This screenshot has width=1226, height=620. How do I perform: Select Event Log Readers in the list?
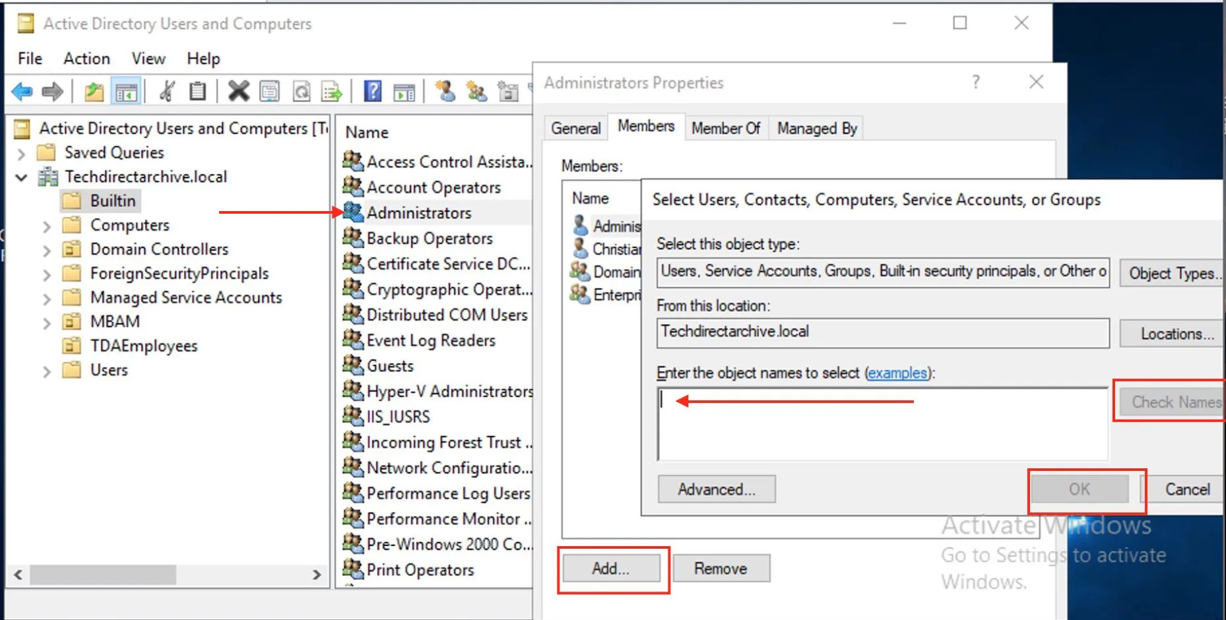[x=431, y=340]
